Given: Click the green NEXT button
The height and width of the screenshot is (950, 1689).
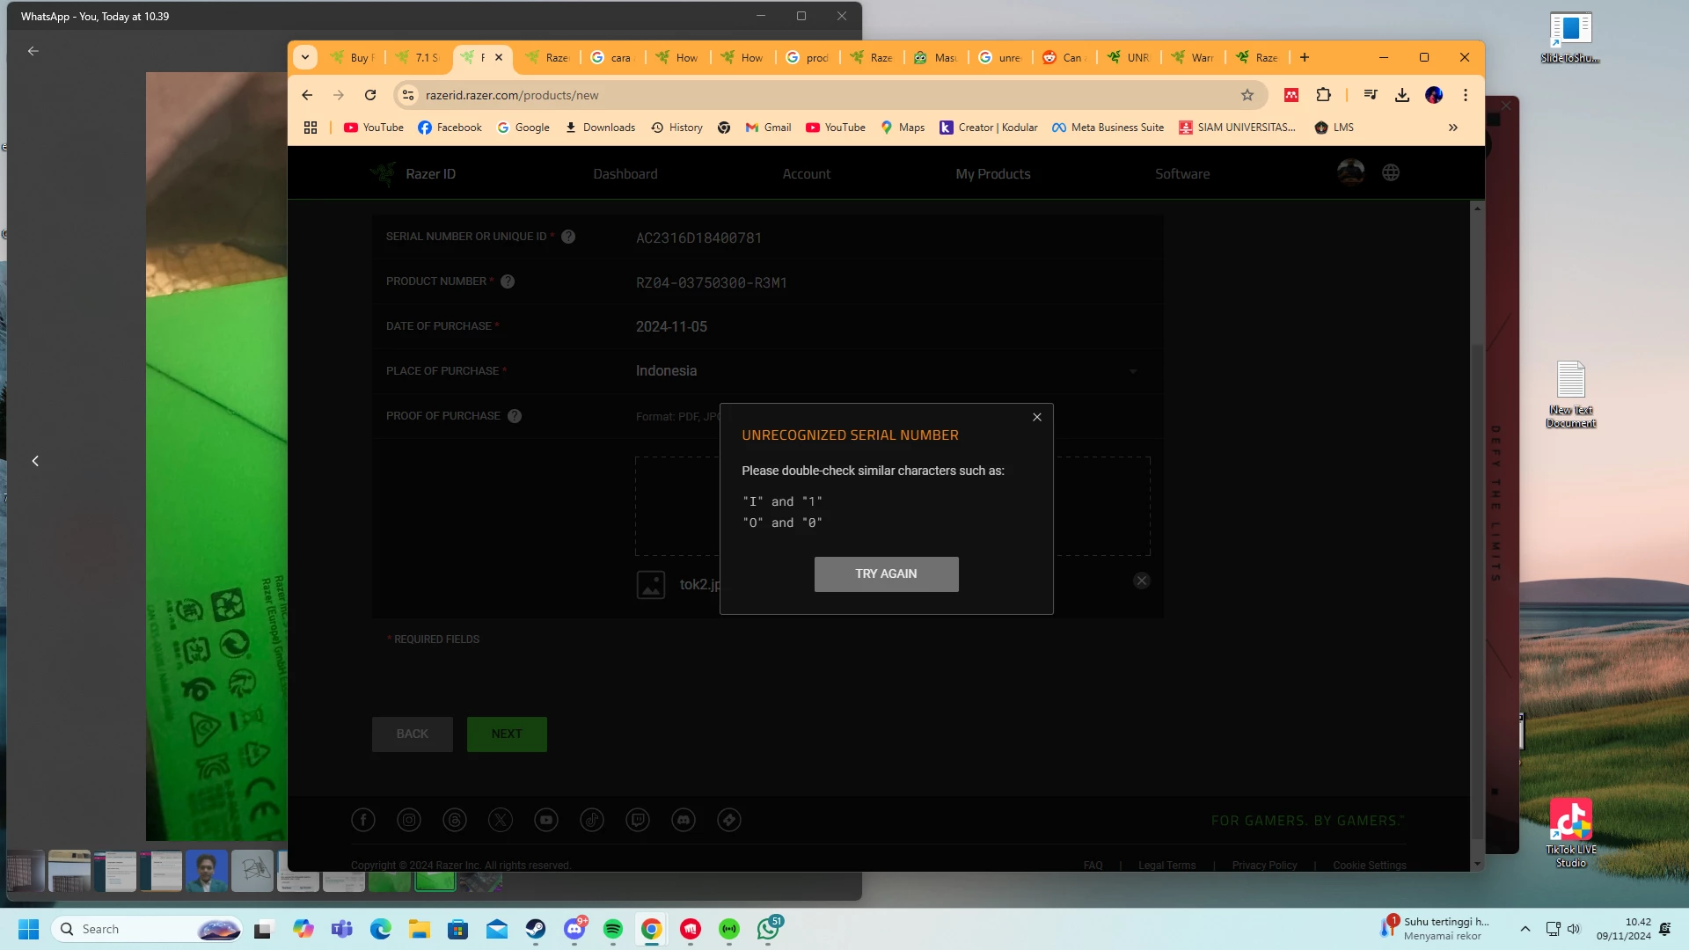Looking at the screenshot, I should tap(507, 734).
